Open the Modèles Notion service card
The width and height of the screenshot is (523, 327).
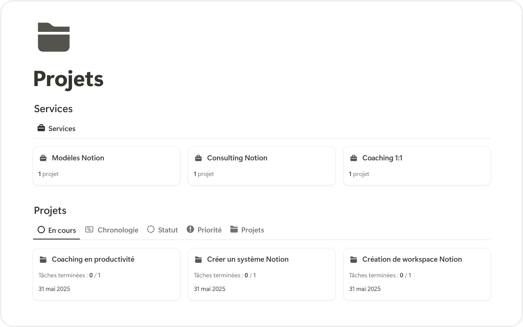(x=78, y=158)
